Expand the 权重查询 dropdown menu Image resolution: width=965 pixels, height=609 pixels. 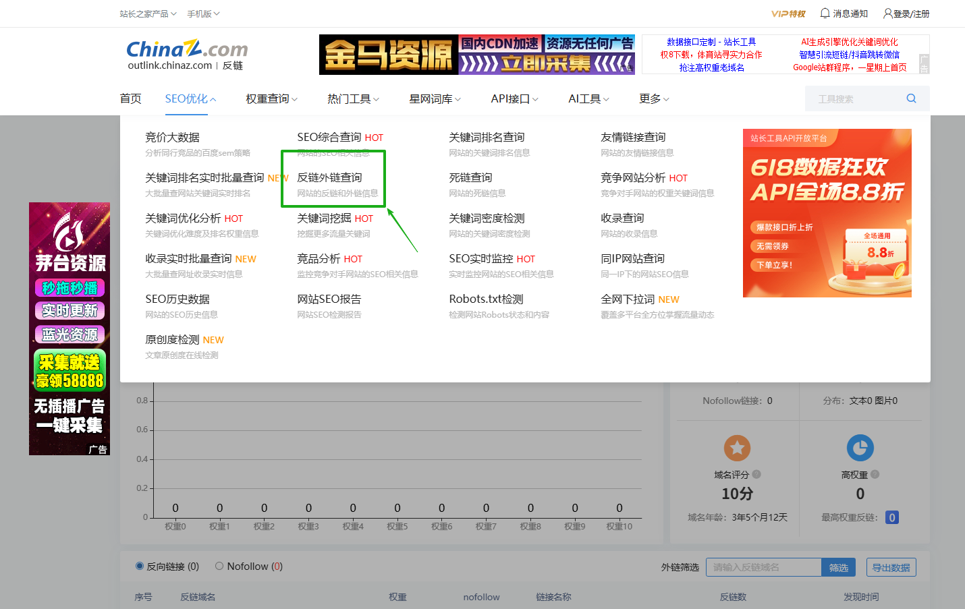point(271,98)
